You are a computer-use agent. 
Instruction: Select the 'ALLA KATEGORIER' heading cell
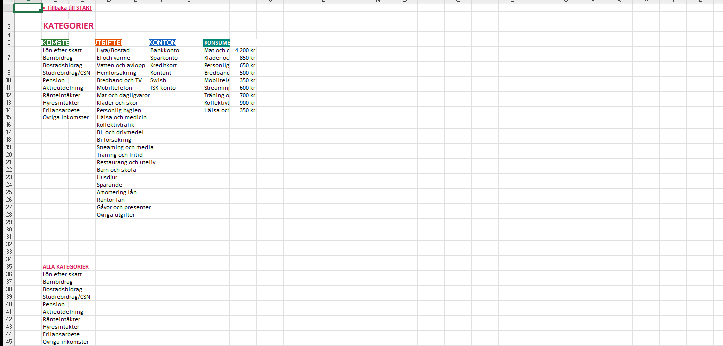[x=66, y=267]
